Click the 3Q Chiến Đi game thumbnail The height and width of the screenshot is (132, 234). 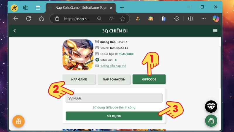coord(78,55)
